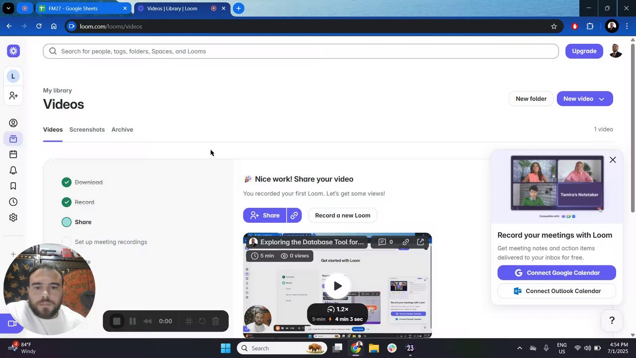This screenshot has width=636, height=358.
Task: Click the Loom search field
Action: point(301,51)
